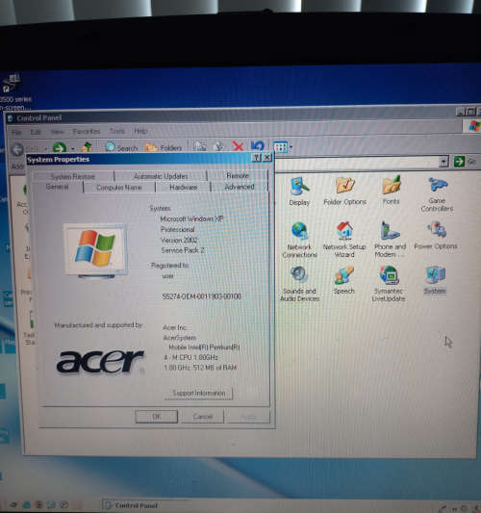This screenshot has width=481, height=513.
Task: Click Cancel in System Properties
Action: coord(203,417)
